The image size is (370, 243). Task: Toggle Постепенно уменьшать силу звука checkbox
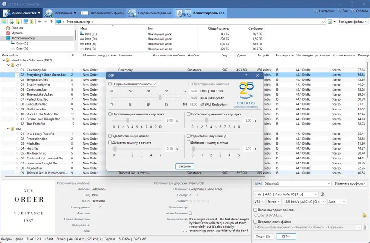click(189, 114)
